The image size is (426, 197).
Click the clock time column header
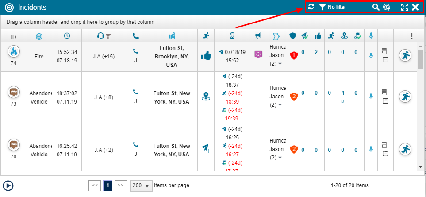(x=67, y=36)
